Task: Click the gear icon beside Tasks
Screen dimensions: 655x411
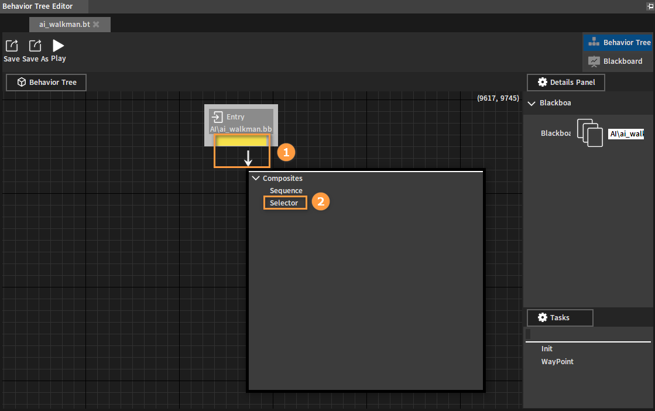Action: point(542,317)
